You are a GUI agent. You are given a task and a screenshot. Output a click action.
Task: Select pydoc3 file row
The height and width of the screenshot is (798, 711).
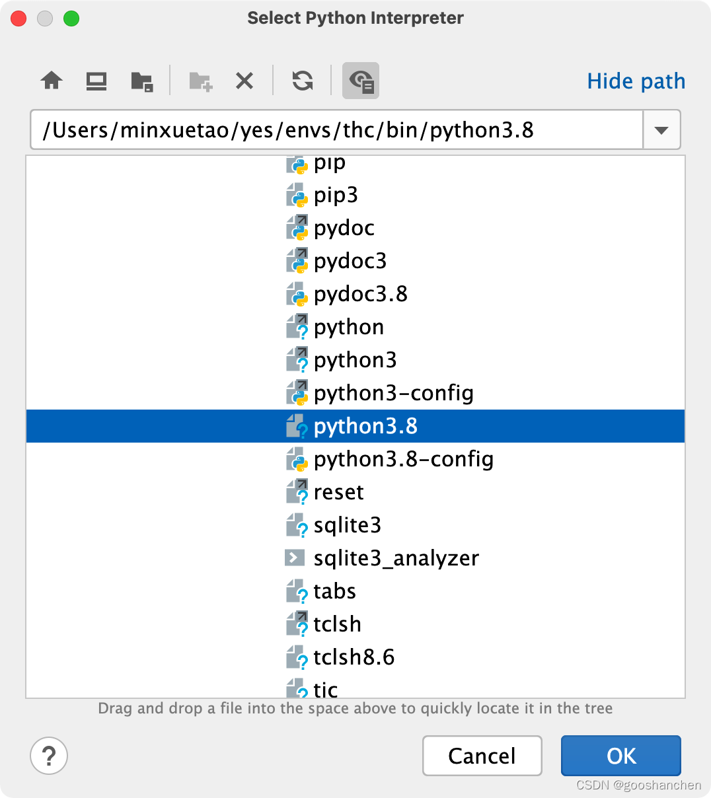pyautogui.click(x=355, y=261)
